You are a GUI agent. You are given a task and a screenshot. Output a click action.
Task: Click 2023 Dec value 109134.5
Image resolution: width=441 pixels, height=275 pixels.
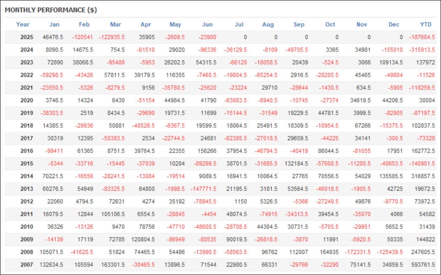point(391,62)
